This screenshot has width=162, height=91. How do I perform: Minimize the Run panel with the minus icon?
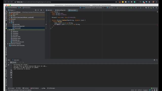click(x=157, y=60)
